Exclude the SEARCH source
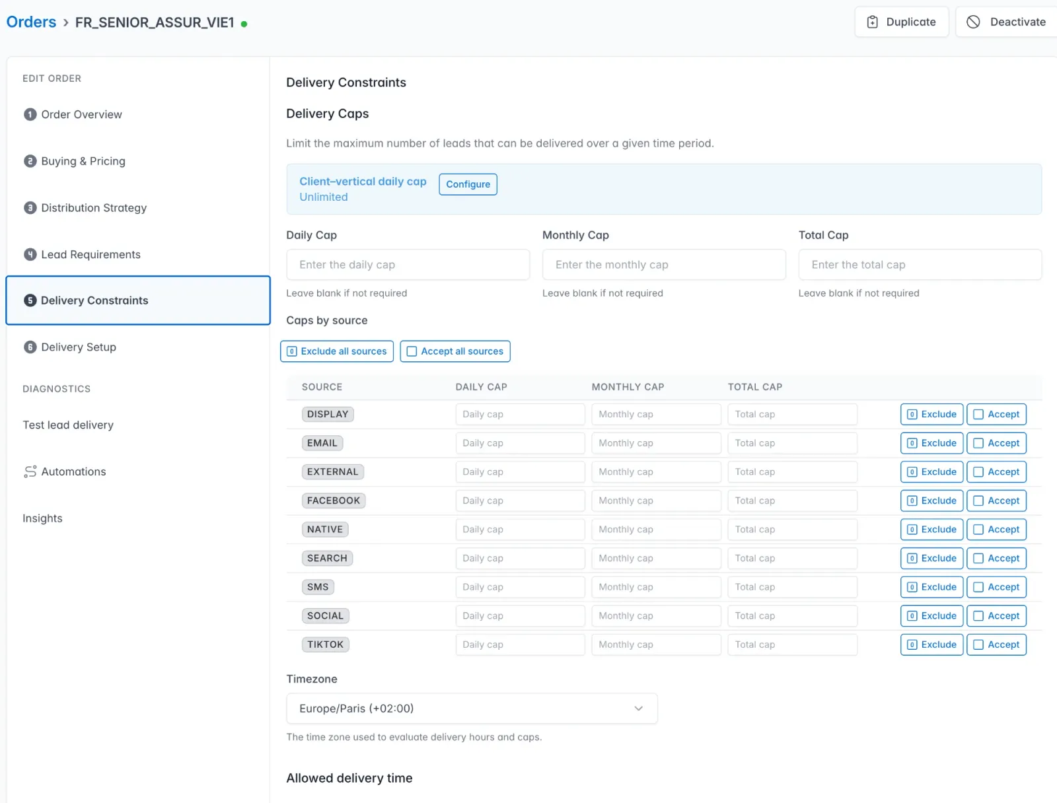Screen dimensions: 1057x803 (931, 558)
